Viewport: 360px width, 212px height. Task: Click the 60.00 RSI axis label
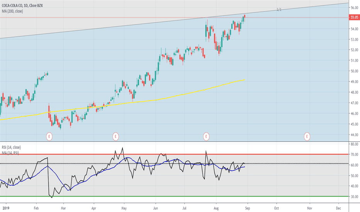(355, 165)
